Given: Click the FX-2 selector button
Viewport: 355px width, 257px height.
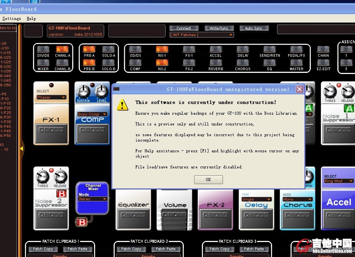Looking at the screenshot, I should coord(189,63).
